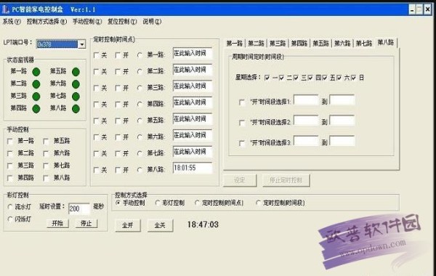Click the 第二路 green status indicator
Viewport: 436px width, 276px height.
coord(36,84)
